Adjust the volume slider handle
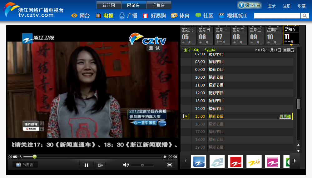This screenshot has height=178, width=312. tap(142, 165)
